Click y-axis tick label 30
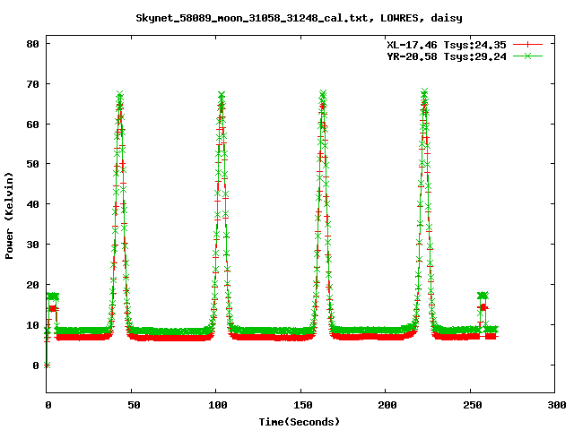The width and height of the screenshot is (574, 430). [33, 245]
